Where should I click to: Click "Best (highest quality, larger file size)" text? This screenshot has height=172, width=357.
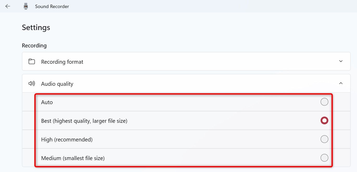tap(84, 121)
